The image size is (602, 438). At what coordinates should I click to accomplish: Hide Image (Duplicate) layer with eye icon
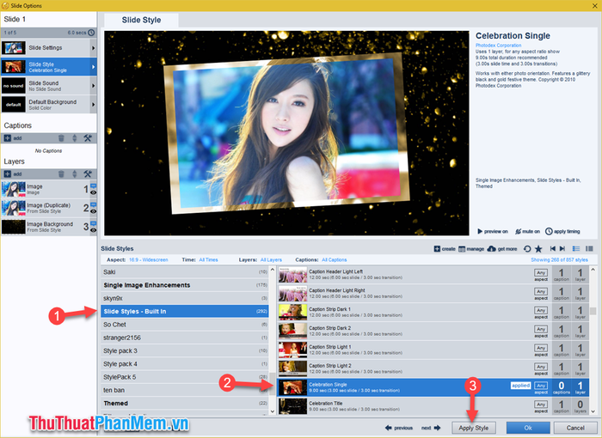(93, 211)
